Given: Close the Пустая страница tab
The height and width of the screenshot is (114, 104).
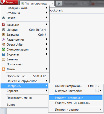Looking at the screenshot, I should pos(52,4).
